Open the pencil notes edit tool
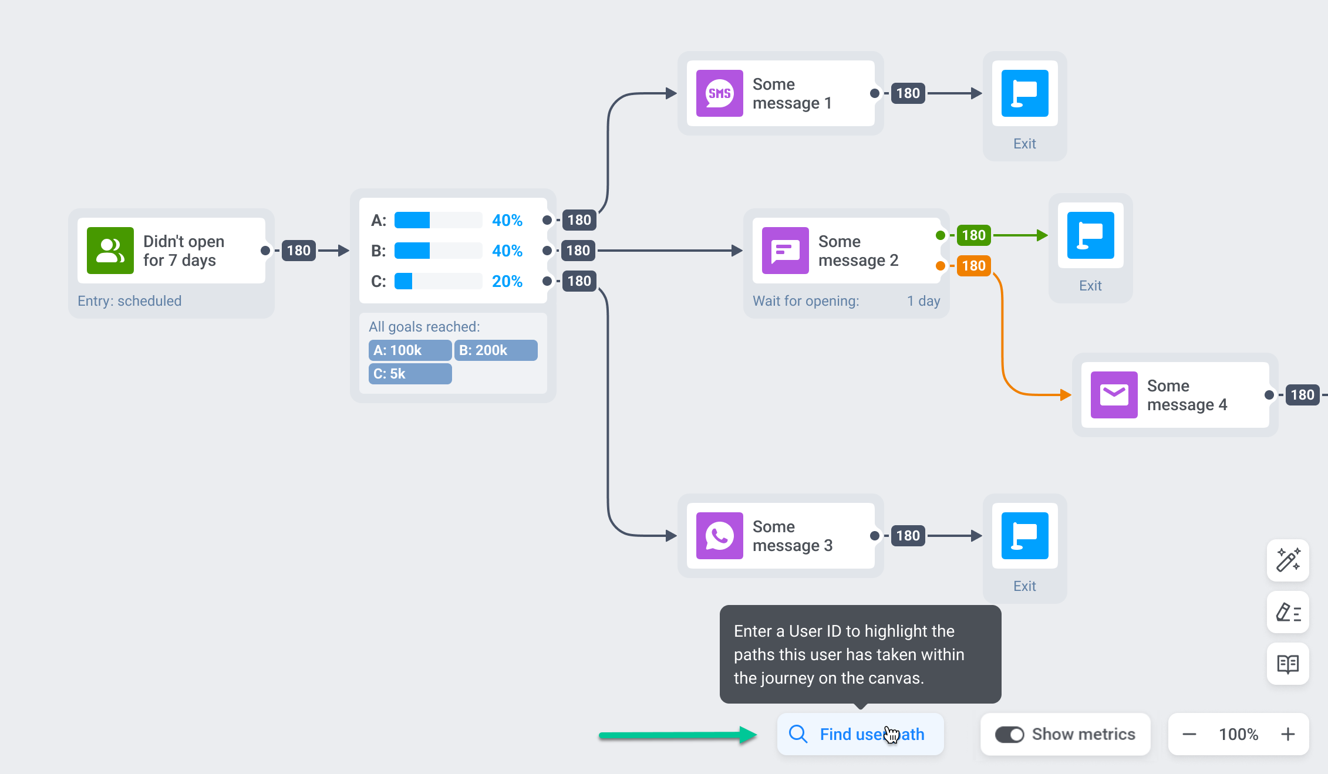 point(1288,612)
